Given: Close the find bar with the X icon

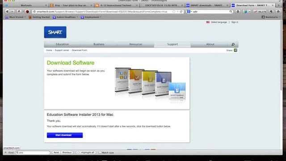Looking at the screenshot, I should pyautogui.click(x=5, y=153).
